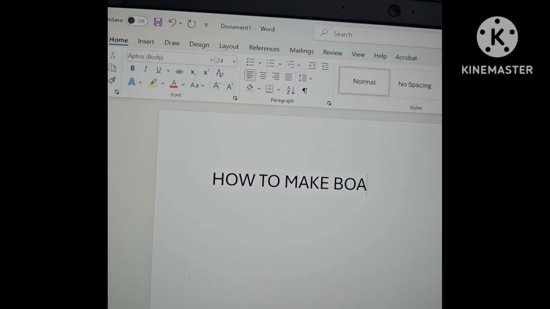Redo the last action

(x=192, y=24)
